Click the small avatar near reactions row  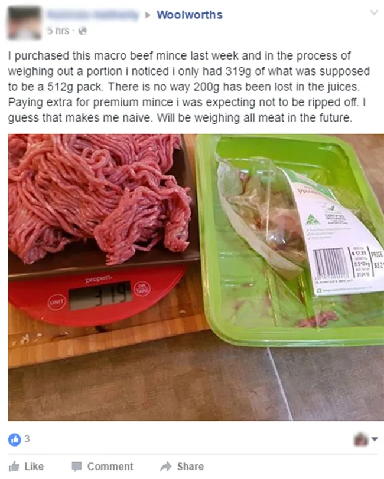click(362, 439)
